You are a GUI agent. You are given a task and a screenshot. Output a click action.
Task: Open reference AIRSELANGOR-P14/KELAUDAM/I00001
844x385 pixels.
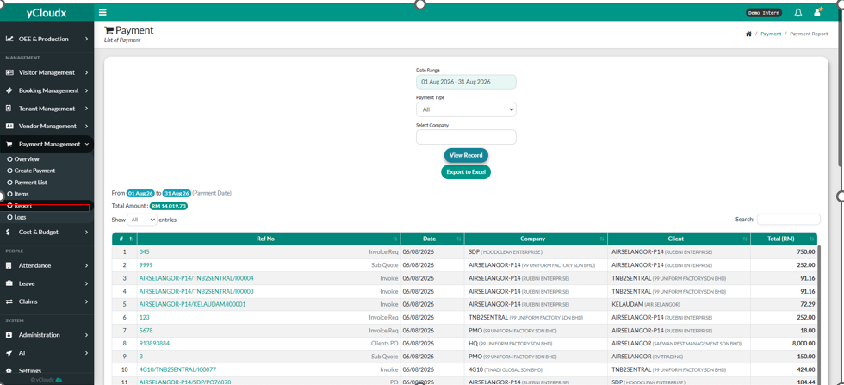[x=193, y=304]
